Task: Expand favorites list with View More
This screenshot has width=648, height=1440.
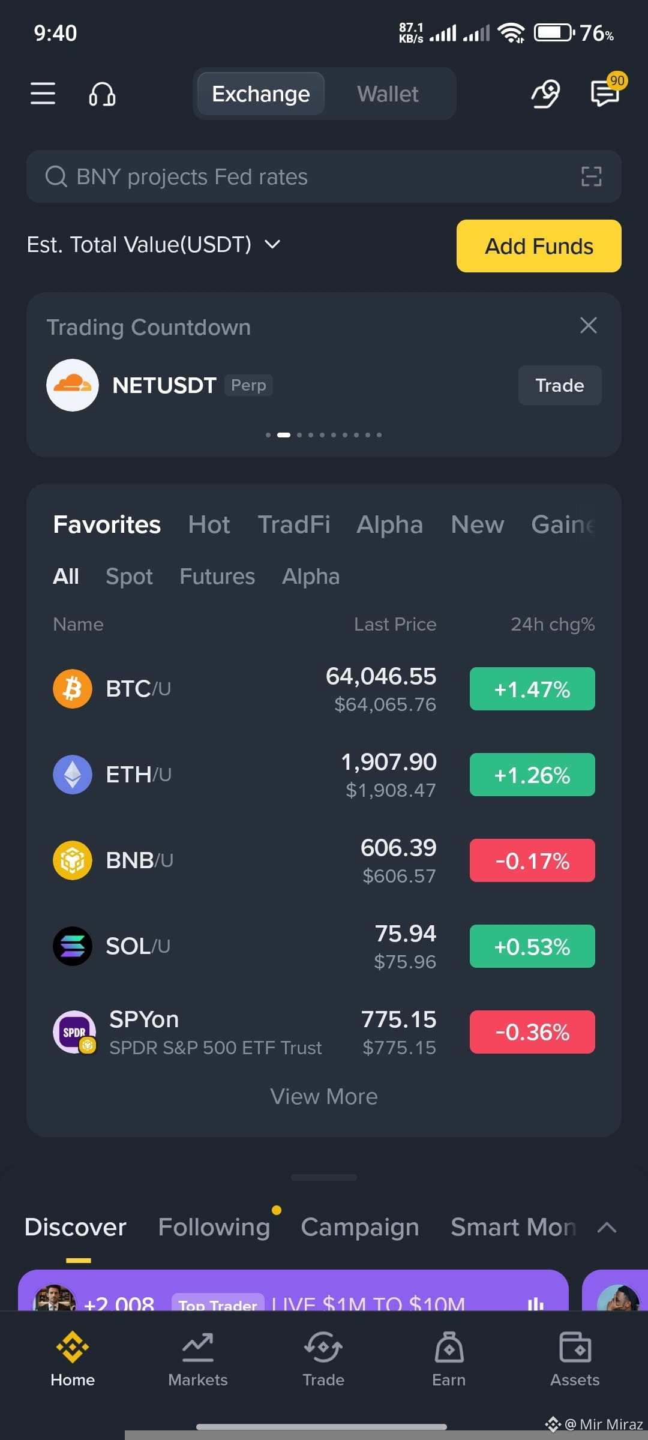Action: click(x=324, y=1096)
